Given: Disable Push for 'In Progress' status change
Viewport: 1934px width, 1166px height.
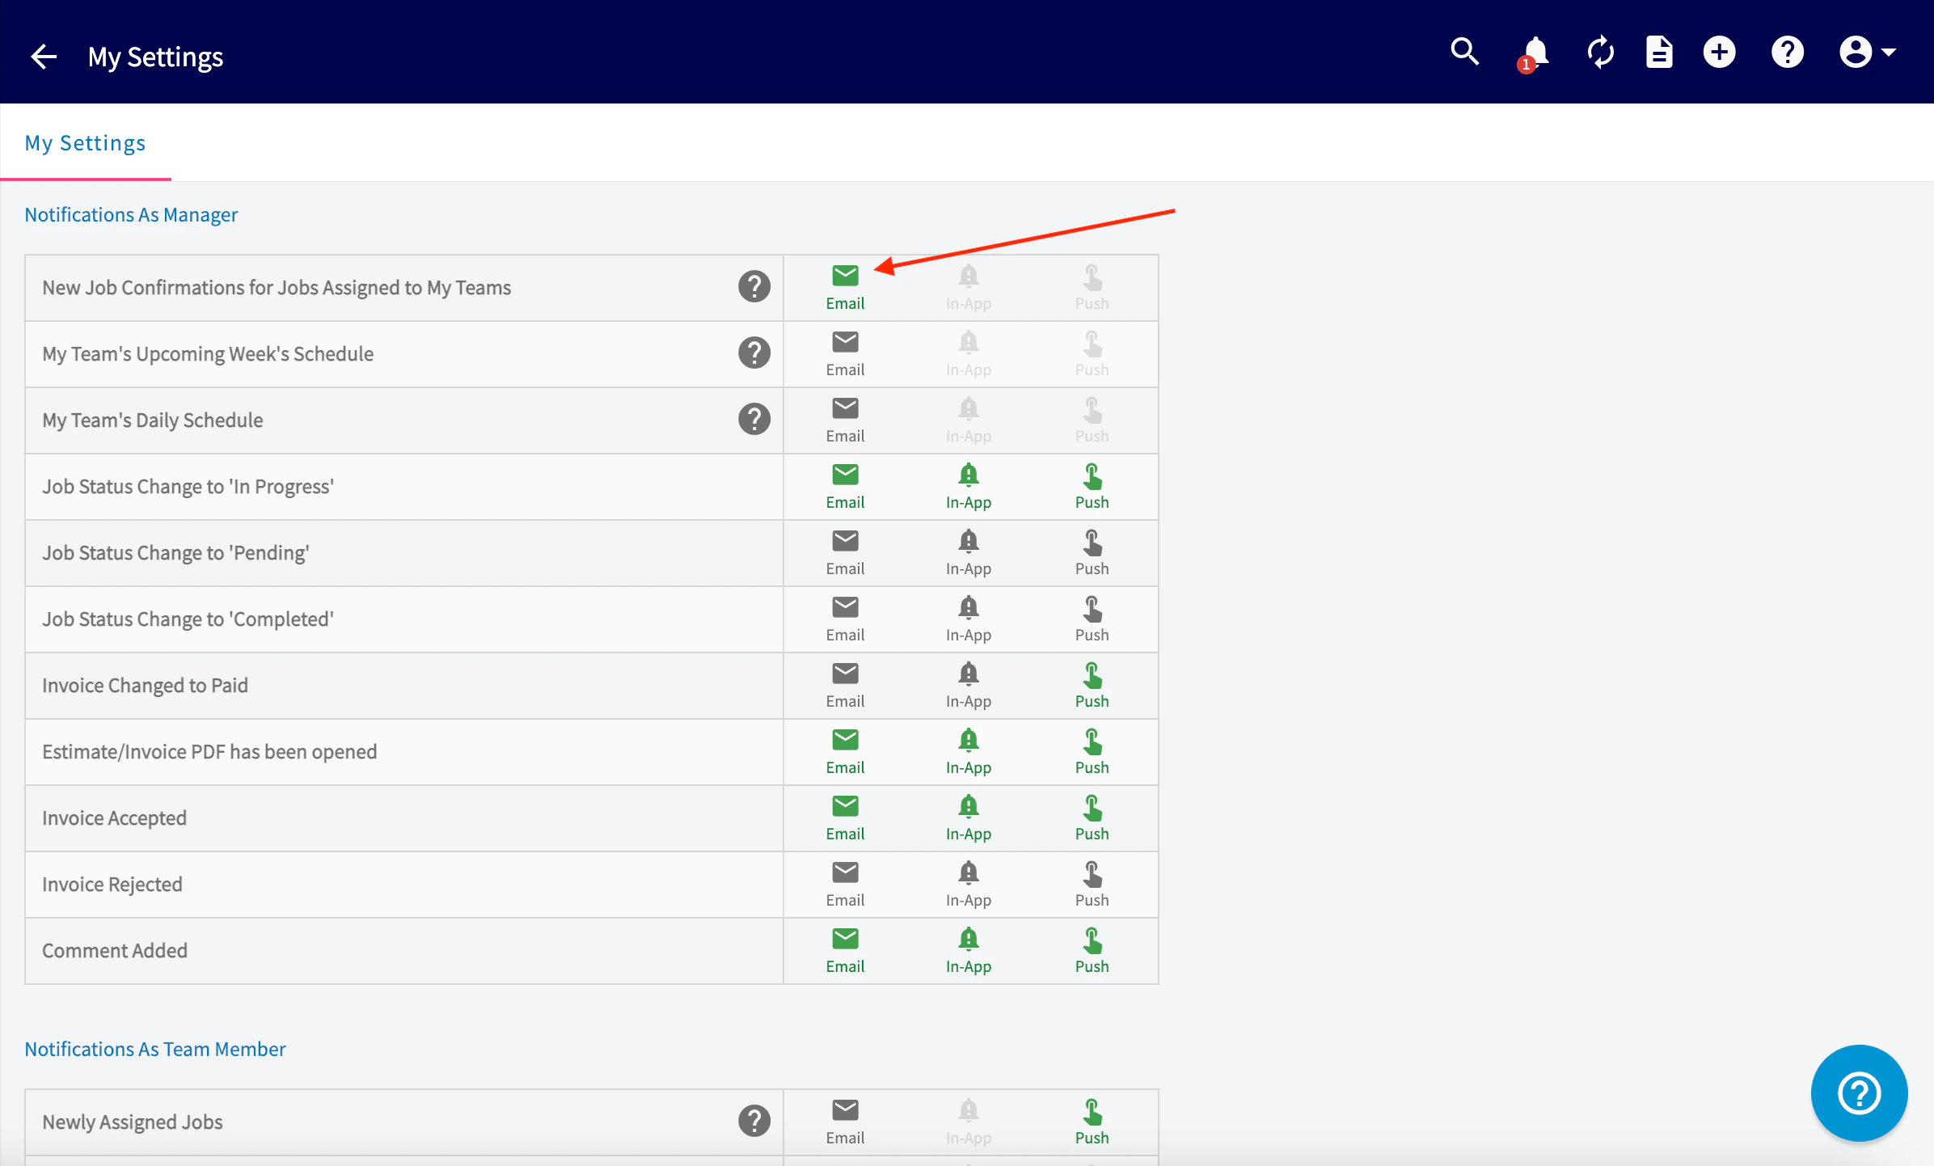Looking at the screenshot, I should (1092, 487).
